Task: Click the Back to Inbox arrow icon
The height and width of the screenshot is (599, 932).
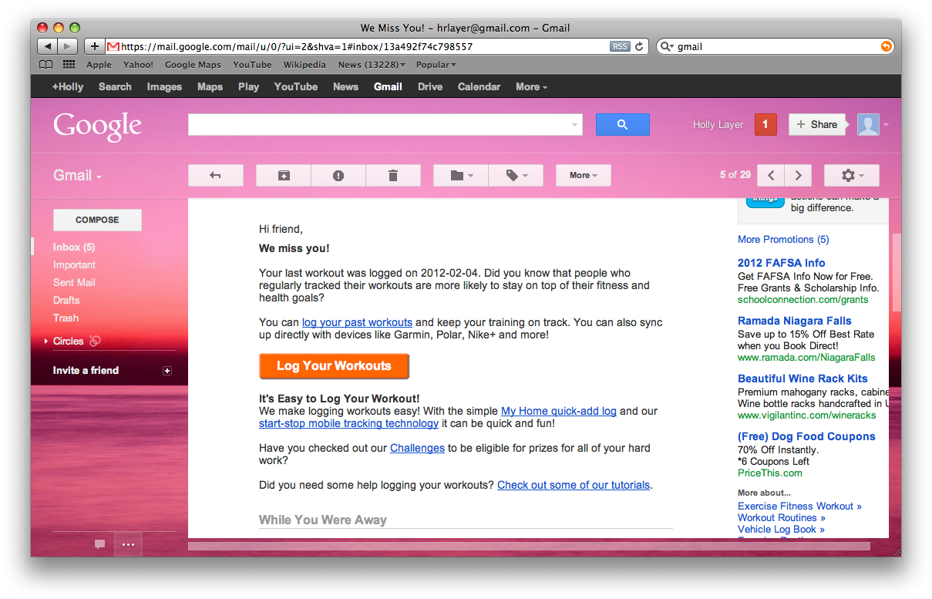Action: point(216,176)
